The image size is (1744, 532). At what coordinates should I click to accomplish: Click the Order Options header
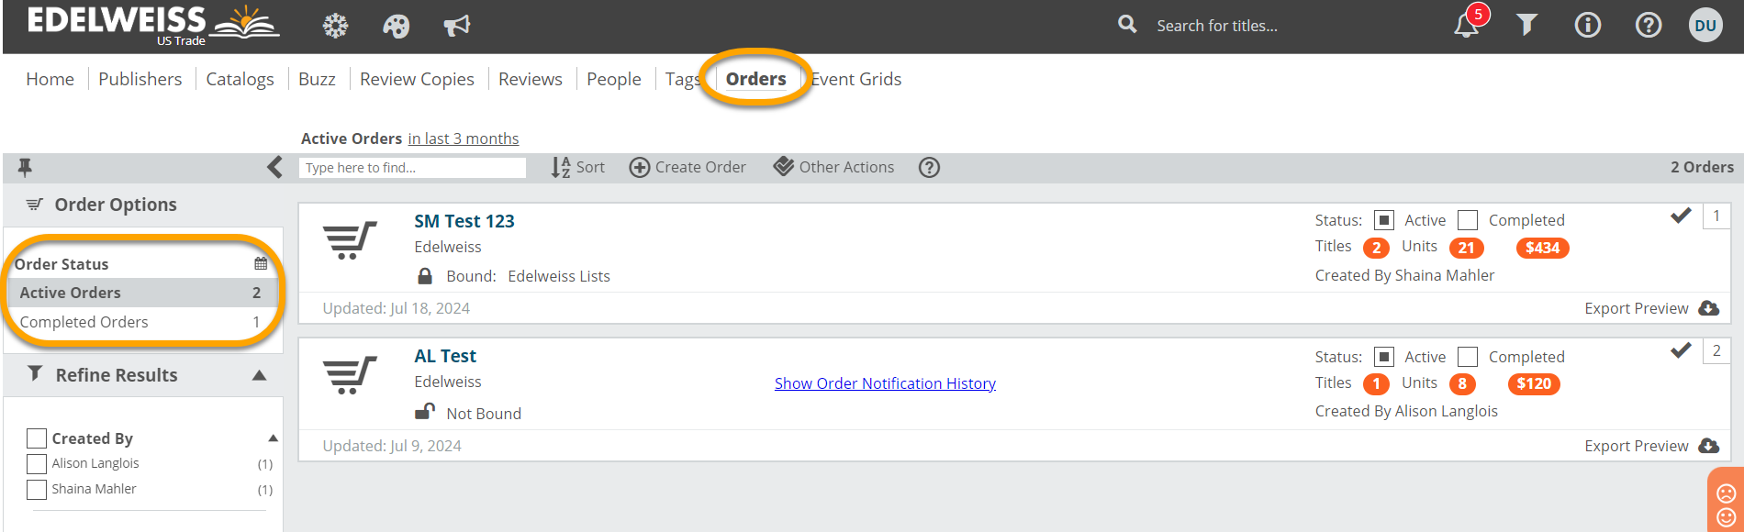pos(116,205)
